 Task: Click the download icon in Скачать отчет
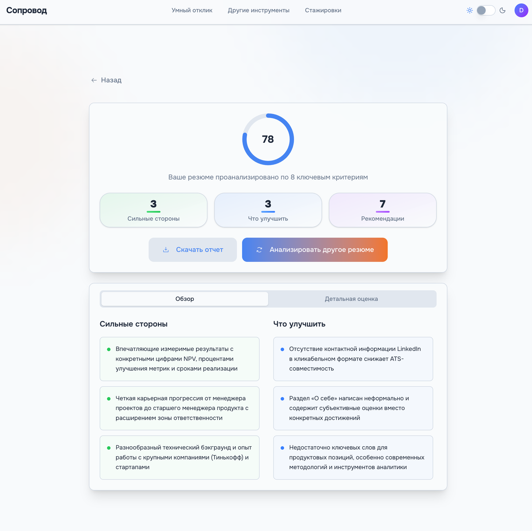click(166, 250)
